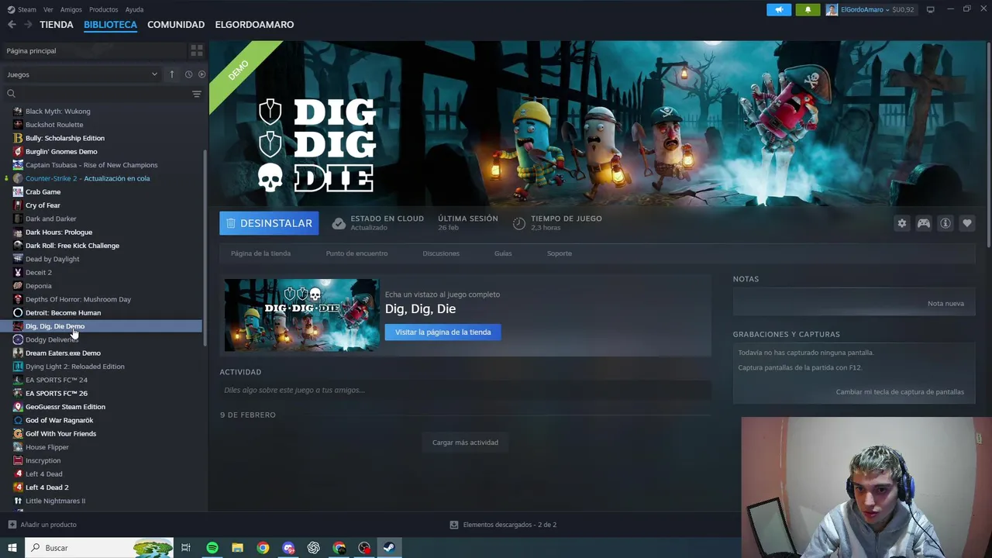Open the Ver menu
The height and width of the screenshot is (558, 992).
pyautogui.click(x=48, y=9)
